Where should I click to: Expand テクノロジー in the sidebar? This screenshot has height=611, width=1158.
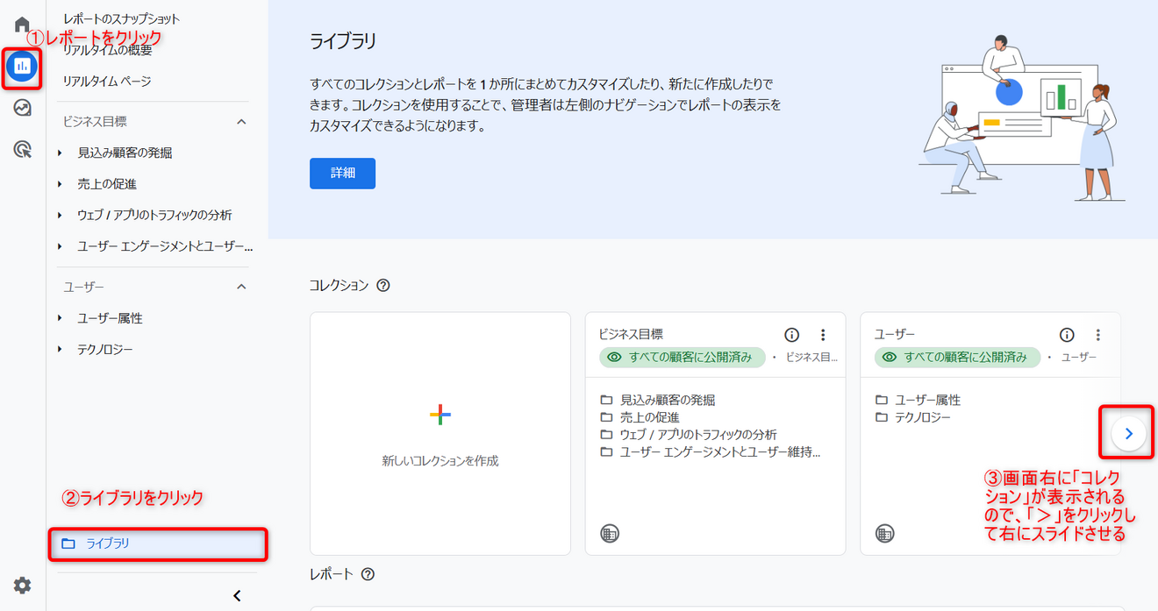pyautogui.click(x=61, y=350)
